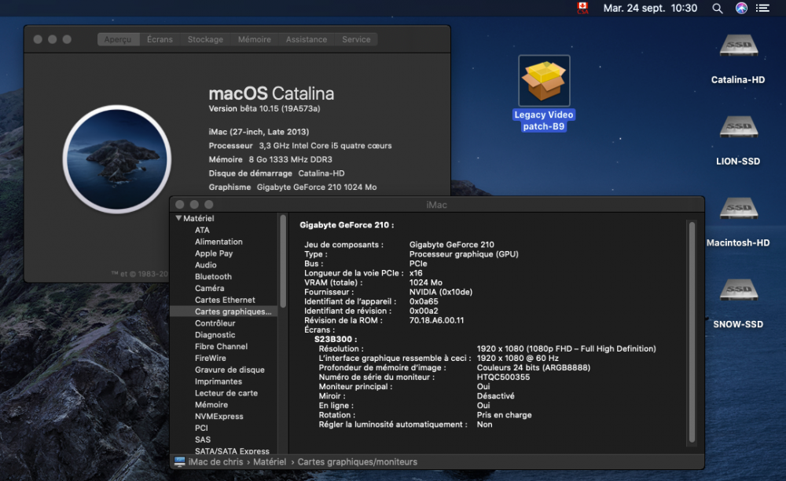The width and height of the screenshot is (786, 481).
Task: Select Diagnostic in the sidebar
Action: [x=215, y=335]
